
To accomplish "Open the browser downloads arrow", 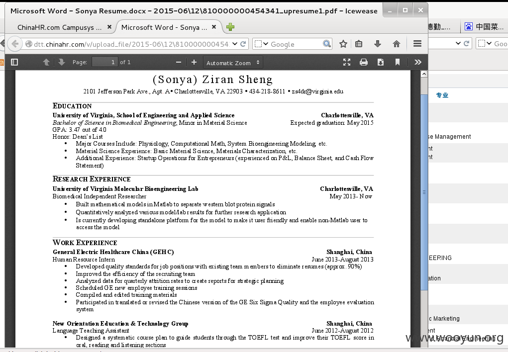I will 378,44.
